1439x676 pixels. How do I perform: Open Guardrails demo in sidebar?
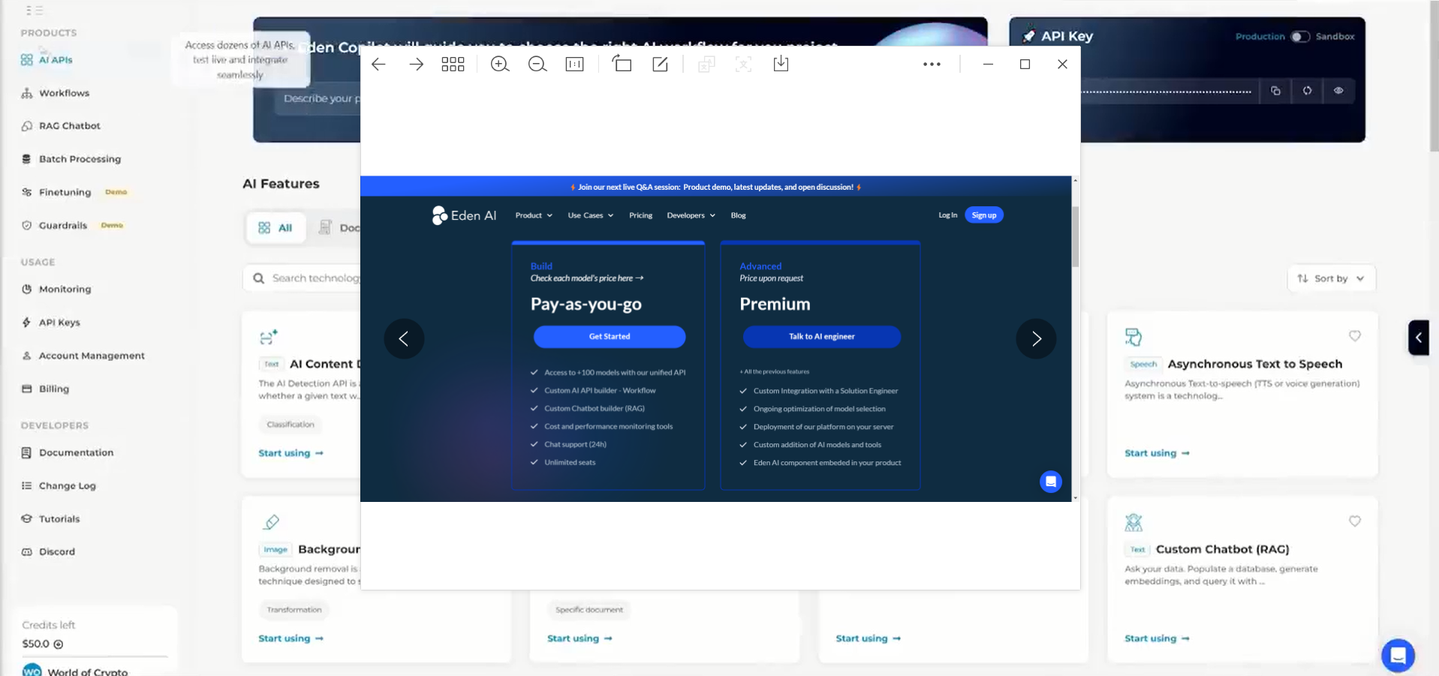point(72,225)
